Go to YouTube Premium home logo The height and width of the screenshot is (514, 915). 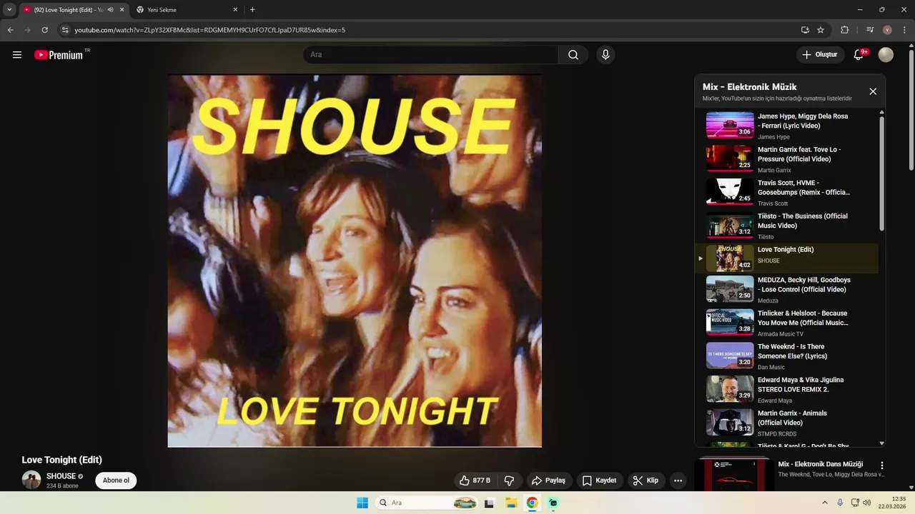tap(59, 55)
